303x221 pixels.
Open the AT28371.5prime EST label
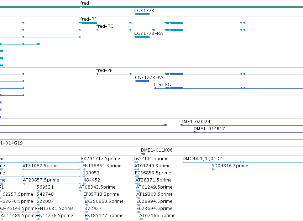tap(153, 180)
